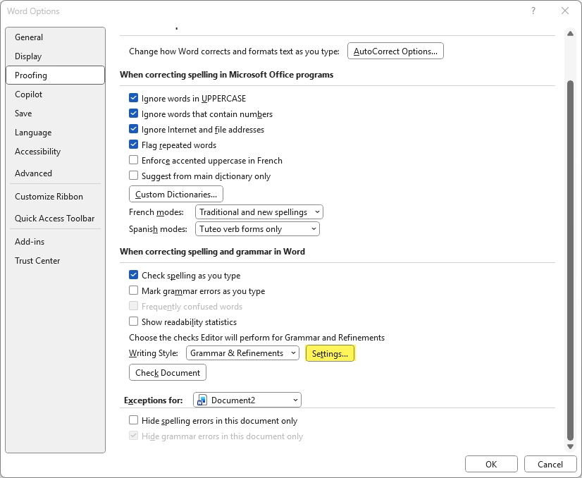582x478 pixels.
Task: Switch to the Accessibility section
Action: pos(37,151)
